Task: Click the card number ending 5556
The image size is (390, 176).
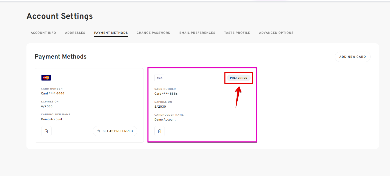Action: click(x=166, y=94)
